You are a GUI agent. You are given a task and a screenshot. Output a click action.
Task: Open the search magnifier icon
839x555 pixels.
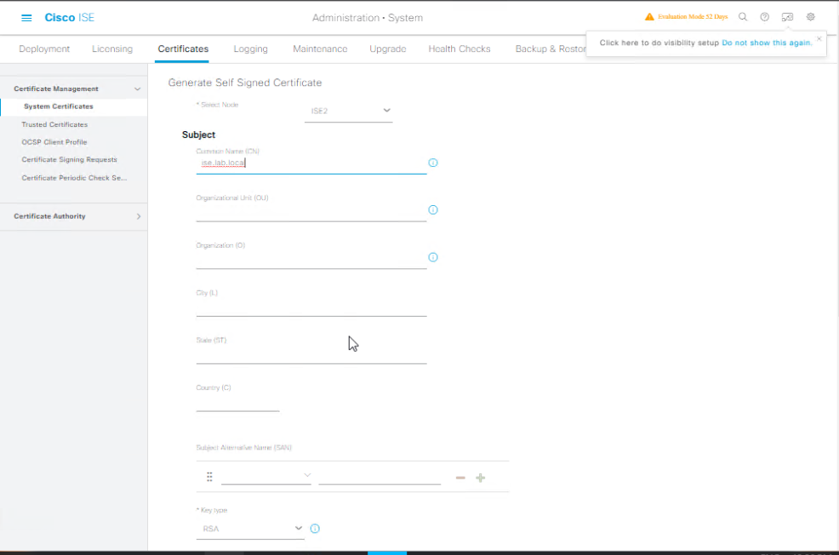pos(743,16)
